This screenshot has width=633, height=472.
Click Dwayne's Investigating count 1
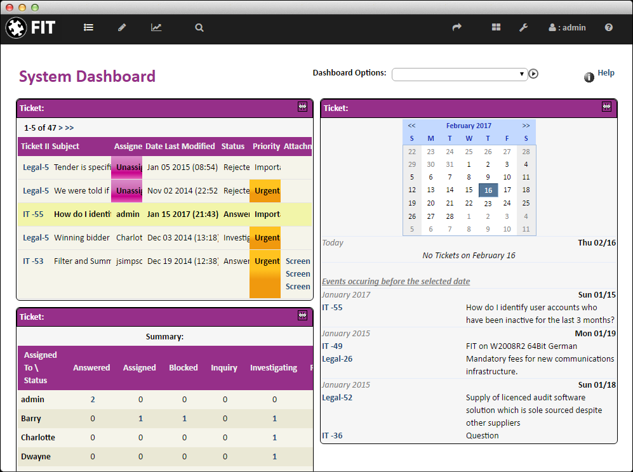[274, 456]
